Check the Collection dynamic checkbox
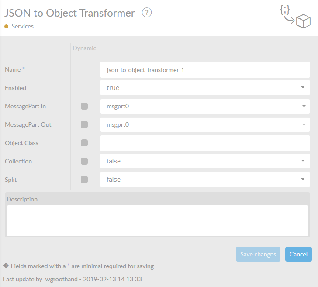The image size is (318, 287). coord(84,161)
